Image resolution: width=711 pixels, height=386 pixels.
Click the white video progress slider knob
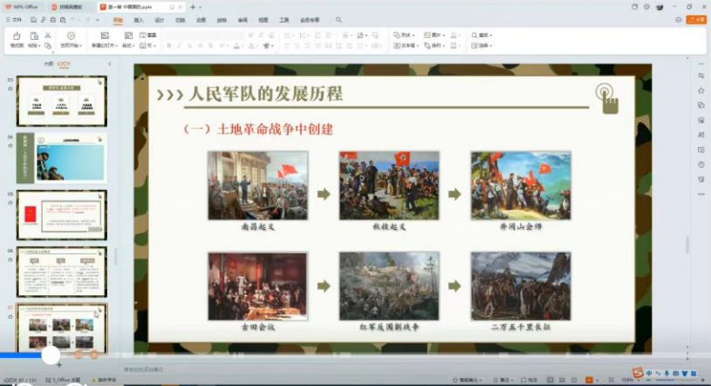[x=50, y=355]
